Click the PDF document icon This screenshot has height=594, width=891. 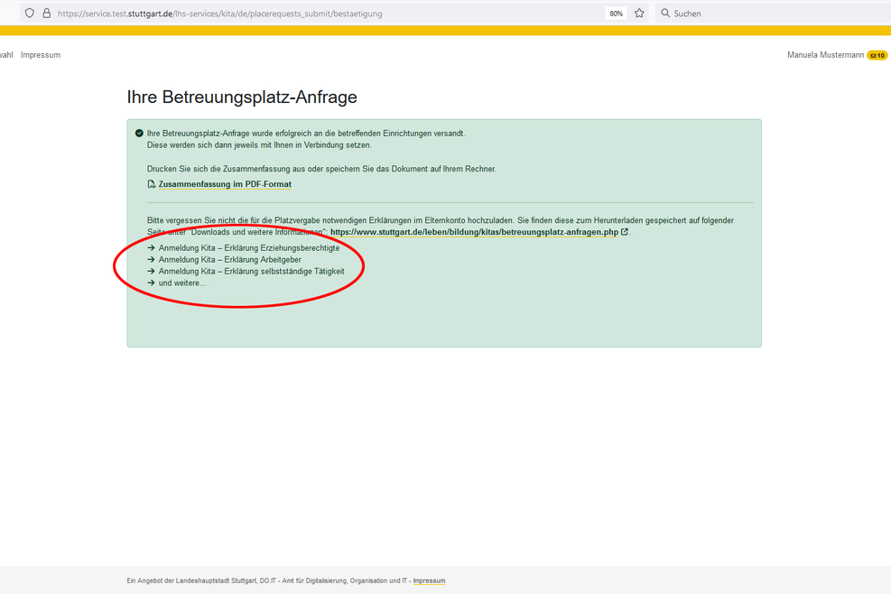[152, 184]
